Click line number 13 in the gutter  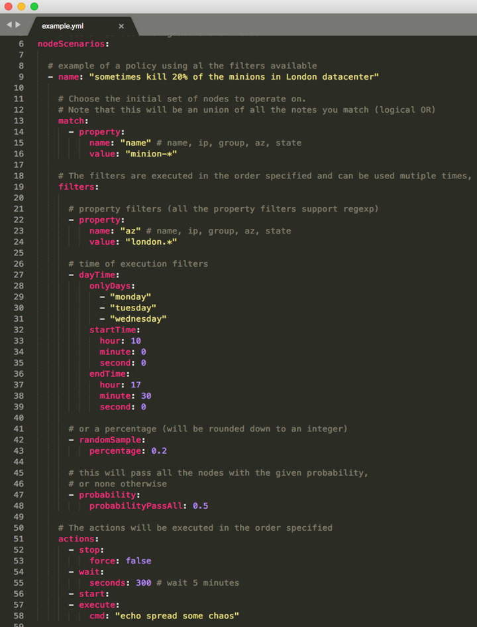click(x=19, y=121)
